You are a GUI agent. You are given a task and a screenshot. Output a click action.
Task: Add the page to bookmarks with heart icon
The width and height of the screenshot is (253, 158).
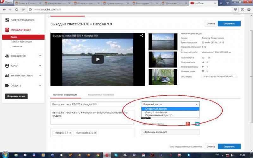pyautogui.click(x=235, y=9)
